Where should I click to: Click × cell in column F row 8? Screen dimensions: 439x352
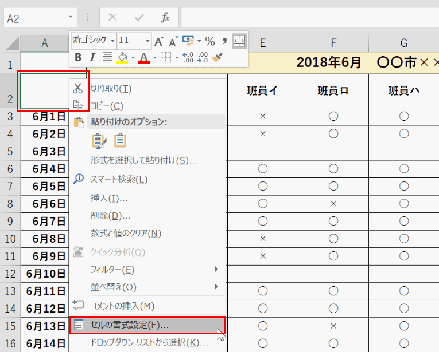(x=333, y=204)
